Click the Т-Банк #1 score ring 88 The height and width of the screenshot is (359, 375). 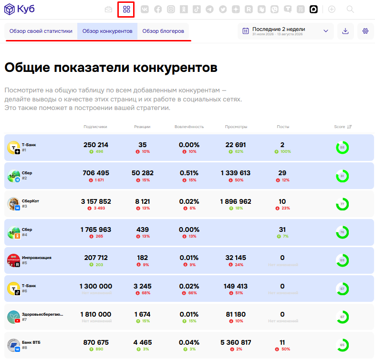click(x=342, y=148)
